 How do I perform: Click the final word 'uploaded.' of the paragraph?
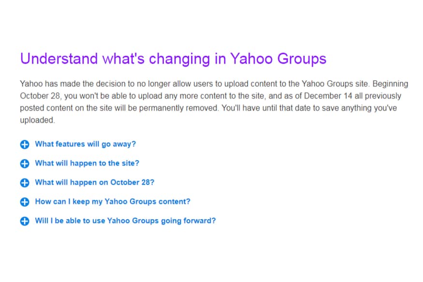(x=37, y=120)
